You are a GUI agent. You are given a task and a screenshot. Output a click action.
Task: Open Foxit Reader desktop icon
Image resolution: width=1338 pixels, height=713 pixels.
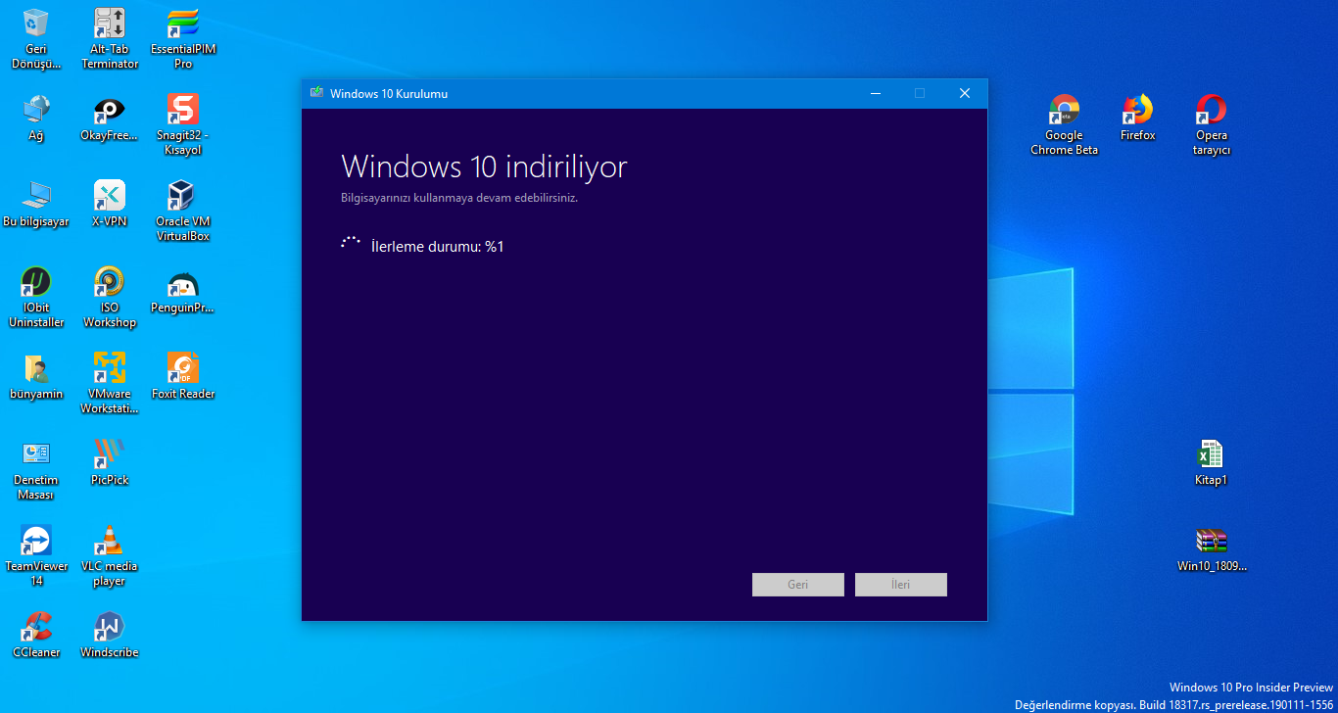pyautogui.click(x=183, y=376)
